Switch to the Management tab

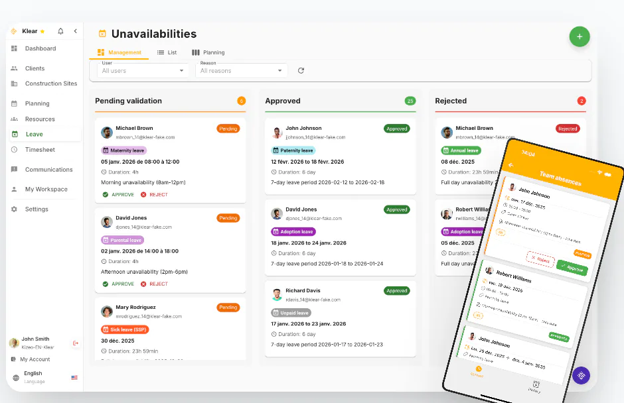pos(119,52)
